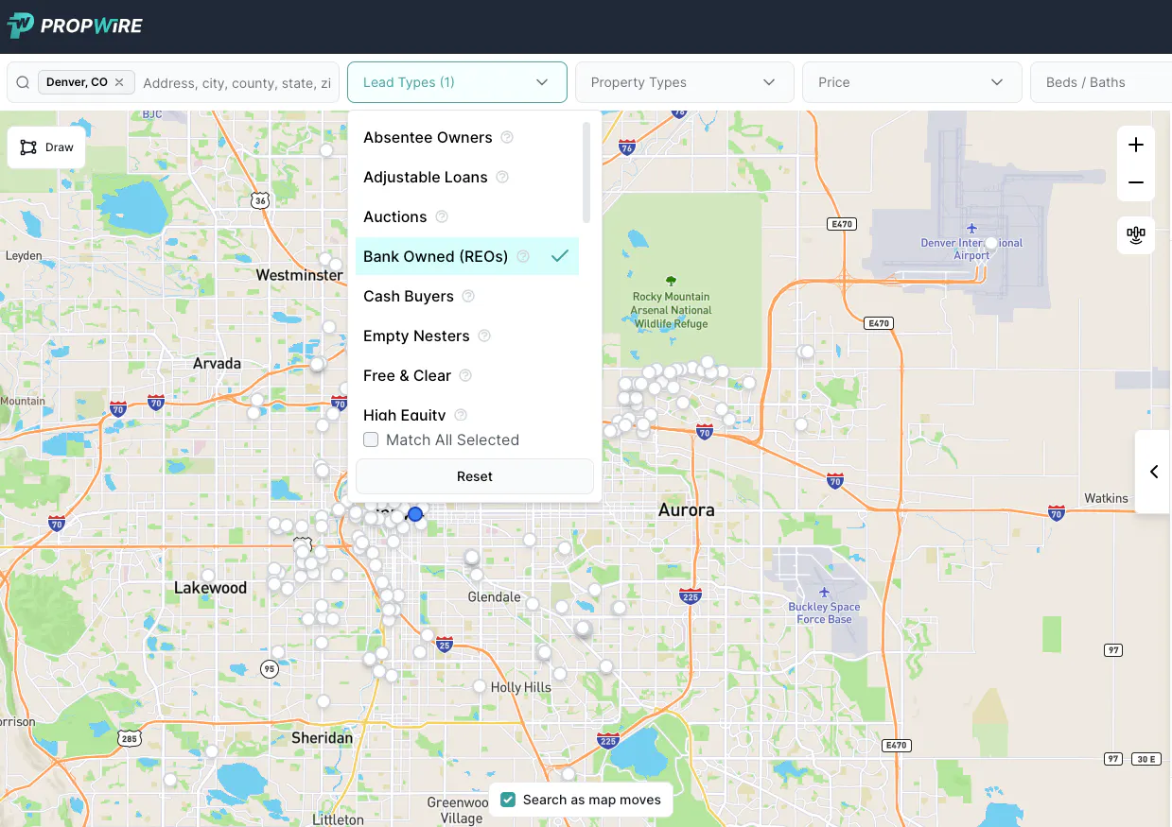Click the Reset button
The width and height of the screenshot is (1172, 827).
click(x=474, y=476)
